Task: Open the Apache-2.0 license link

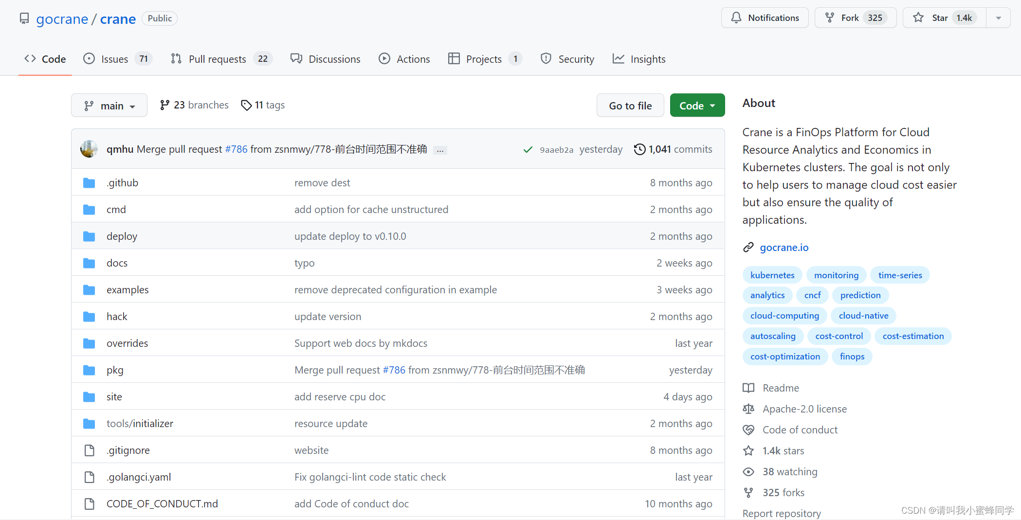Action: tap(804, 409)
